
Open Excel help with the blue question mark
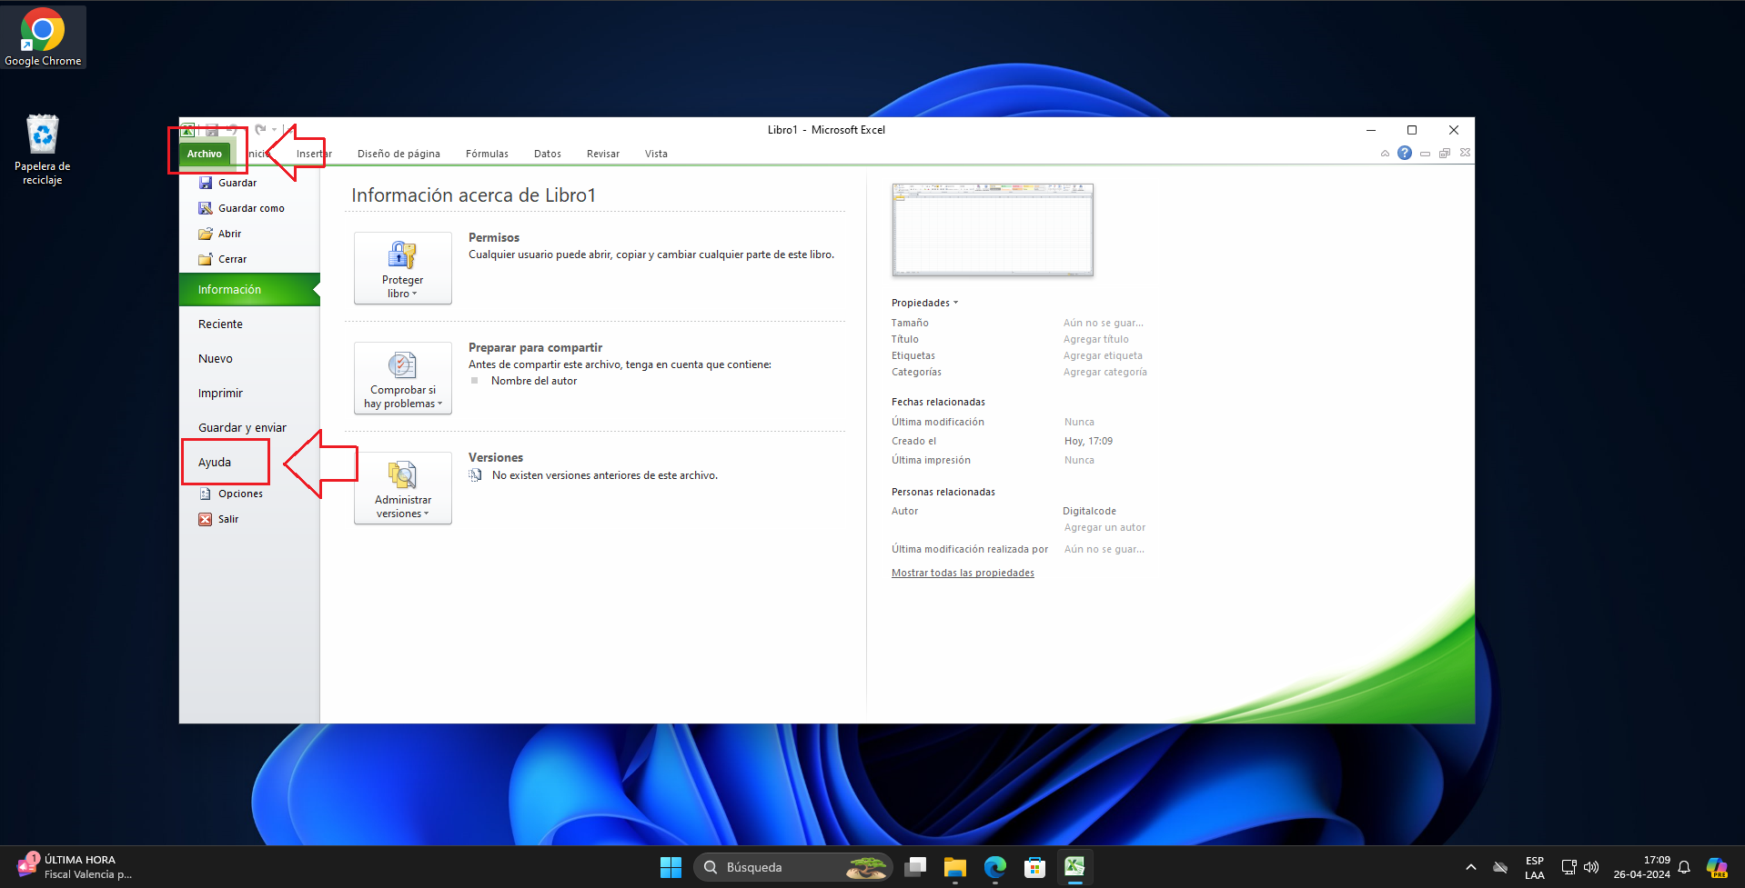pos(1405,153)
